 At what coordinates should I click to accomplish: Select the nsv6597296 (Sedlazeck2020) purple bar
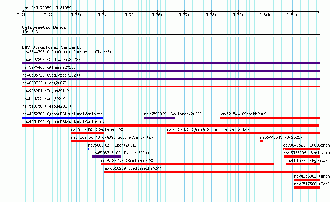pos(171,63)
